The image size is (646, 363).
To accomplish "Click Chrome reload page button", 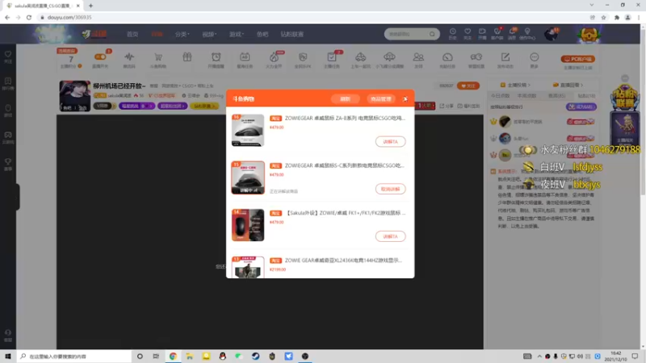I will [x=29, y=17].
